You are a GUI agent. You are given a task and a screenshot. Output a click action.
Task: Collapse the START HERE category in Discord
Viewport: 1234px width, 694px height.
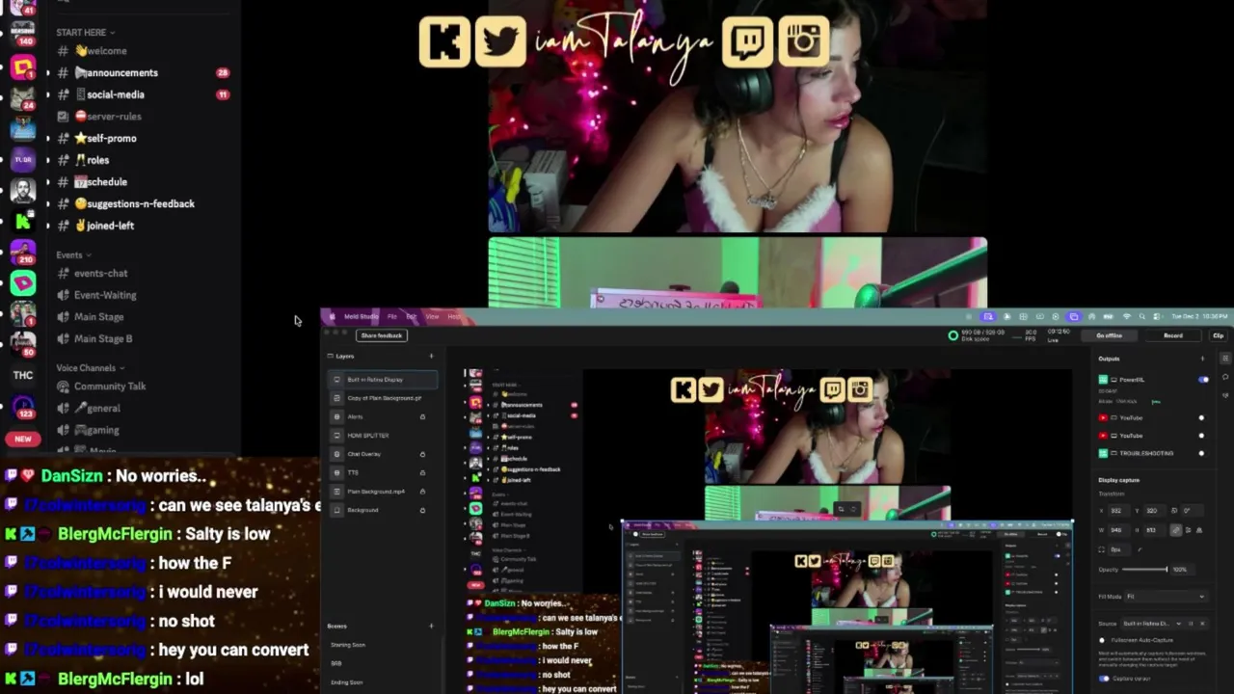pos(85,32)
